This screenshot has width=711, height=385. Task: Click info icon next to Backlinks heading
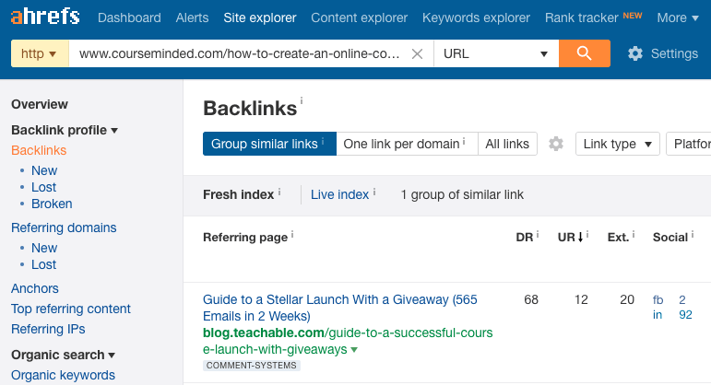[302, 100]
